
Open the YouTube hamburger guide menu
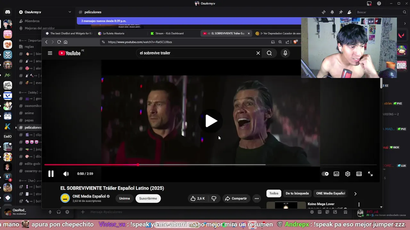tap(50, 53)
